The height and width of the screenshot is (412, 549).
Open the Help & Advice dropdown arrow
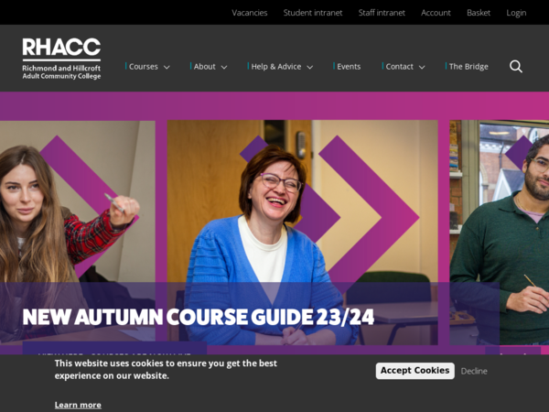[x=310, y=67]
